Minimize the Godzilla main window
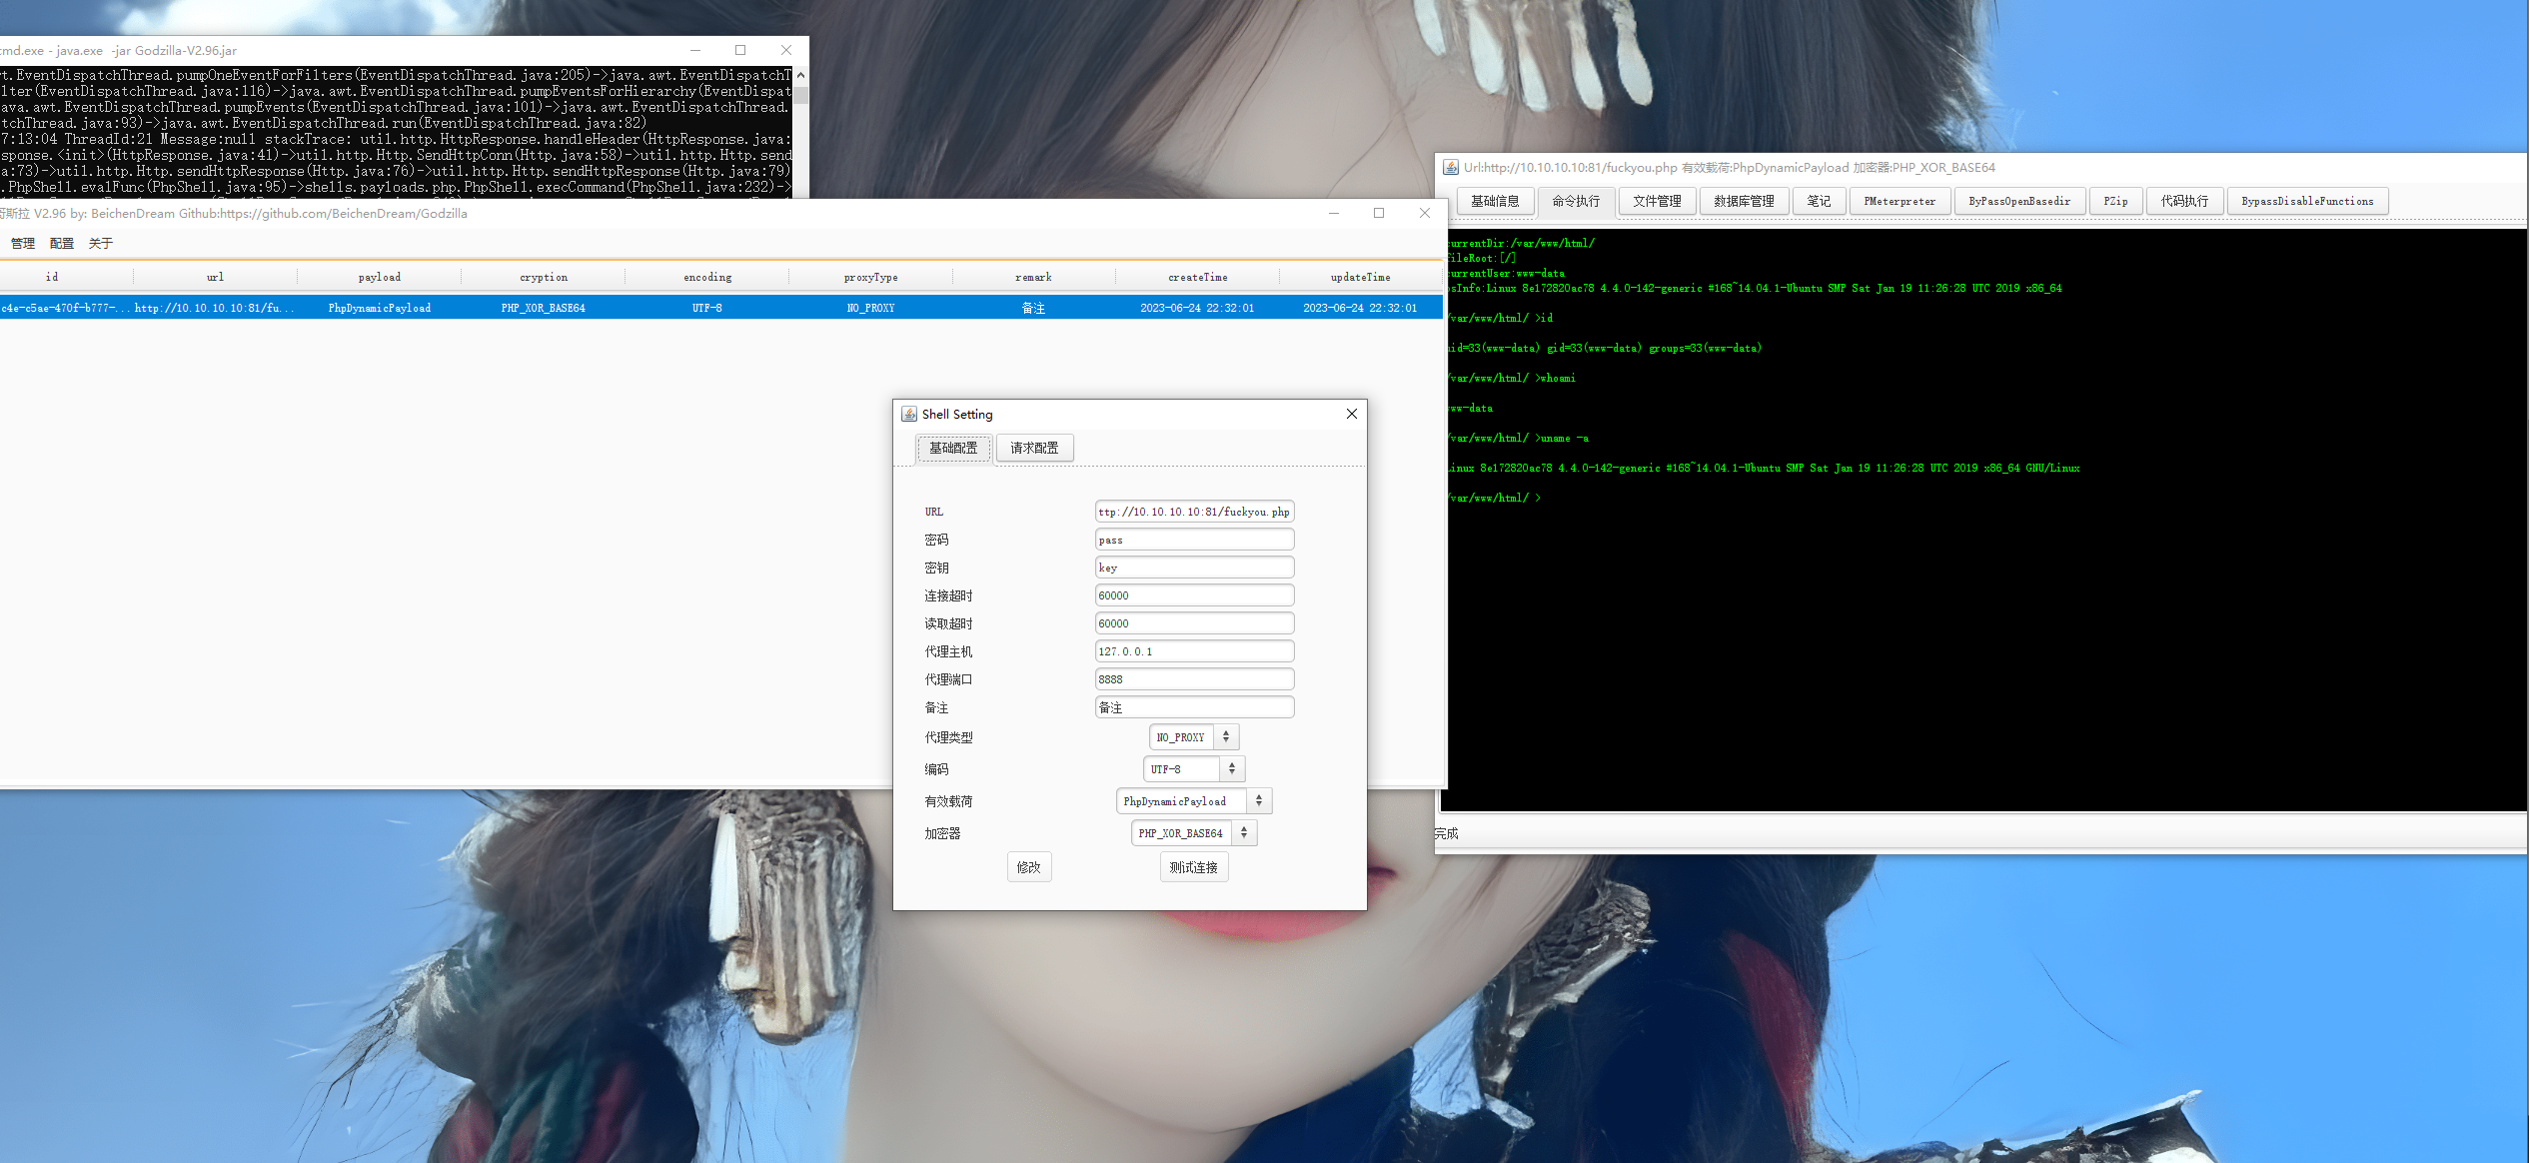This screenshot has width=2529, height=1163. coord(1334,213)
